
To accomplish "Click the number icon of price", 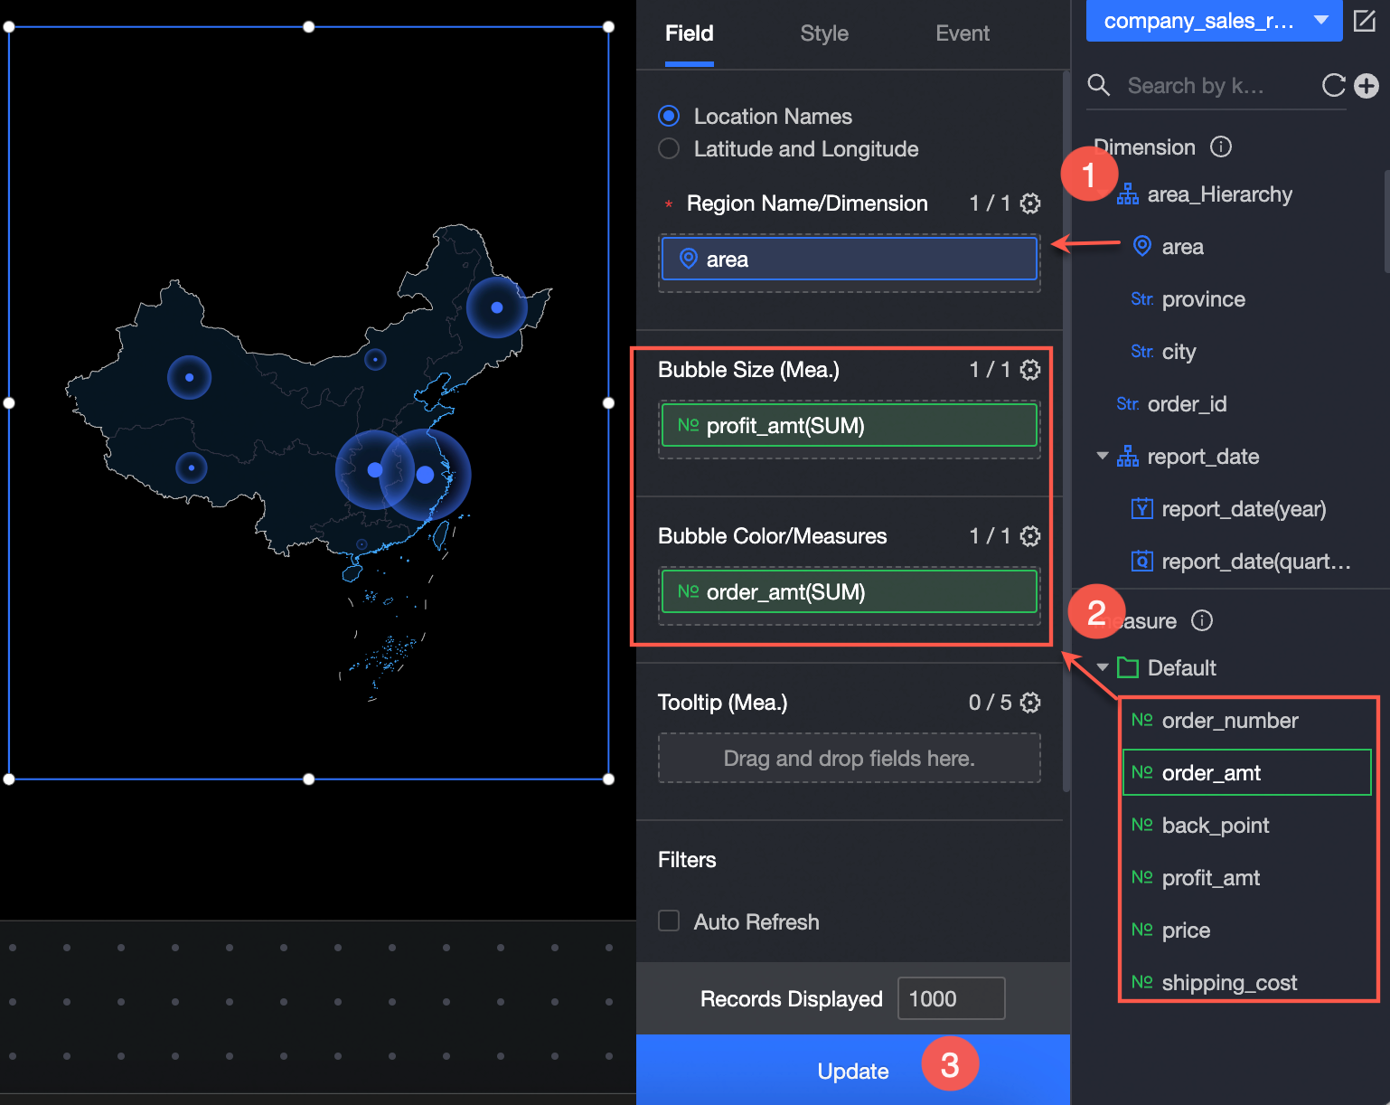I will (1142, 930).
